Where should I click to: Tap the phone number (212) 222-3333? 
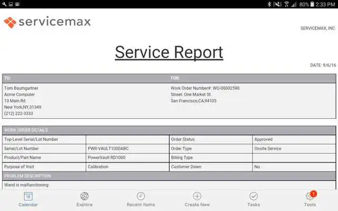18,113
